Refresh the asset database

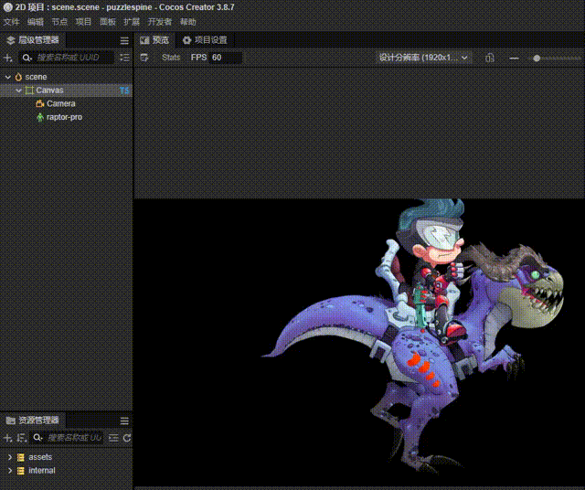coord(127,438)
